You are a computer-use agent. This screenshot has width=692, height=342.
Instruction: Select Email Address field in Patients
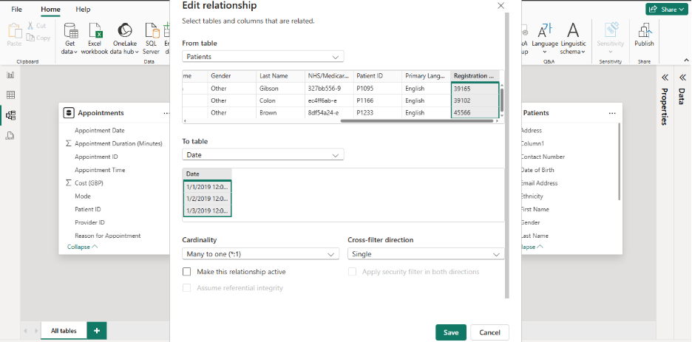pos(540,183)
